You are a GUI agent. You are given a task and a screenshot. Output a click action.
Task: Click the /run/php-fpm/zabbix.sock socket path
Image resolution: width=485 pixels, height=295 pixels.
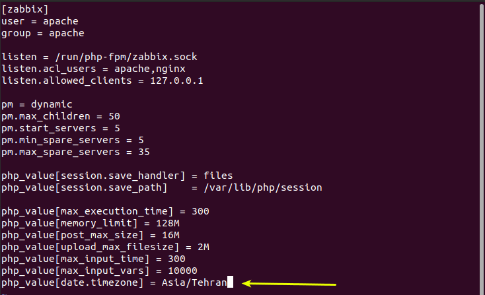(126, 57)
